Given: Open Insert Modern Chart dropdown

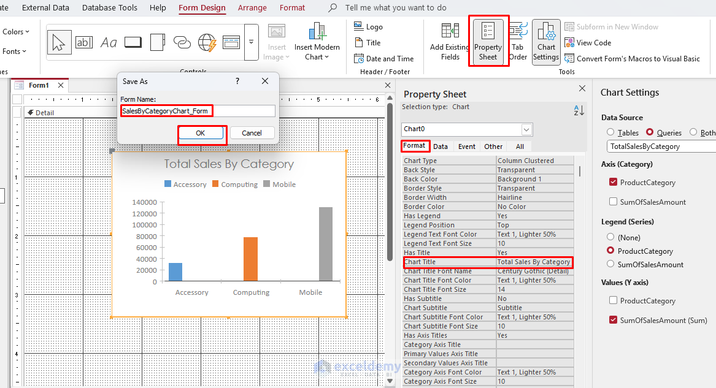Looking at the screenshot, I should click(x=317, y=42).
